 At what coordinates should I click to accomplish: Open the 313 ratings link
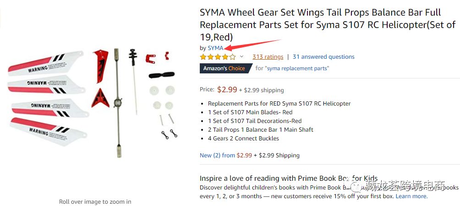point(268,57)
